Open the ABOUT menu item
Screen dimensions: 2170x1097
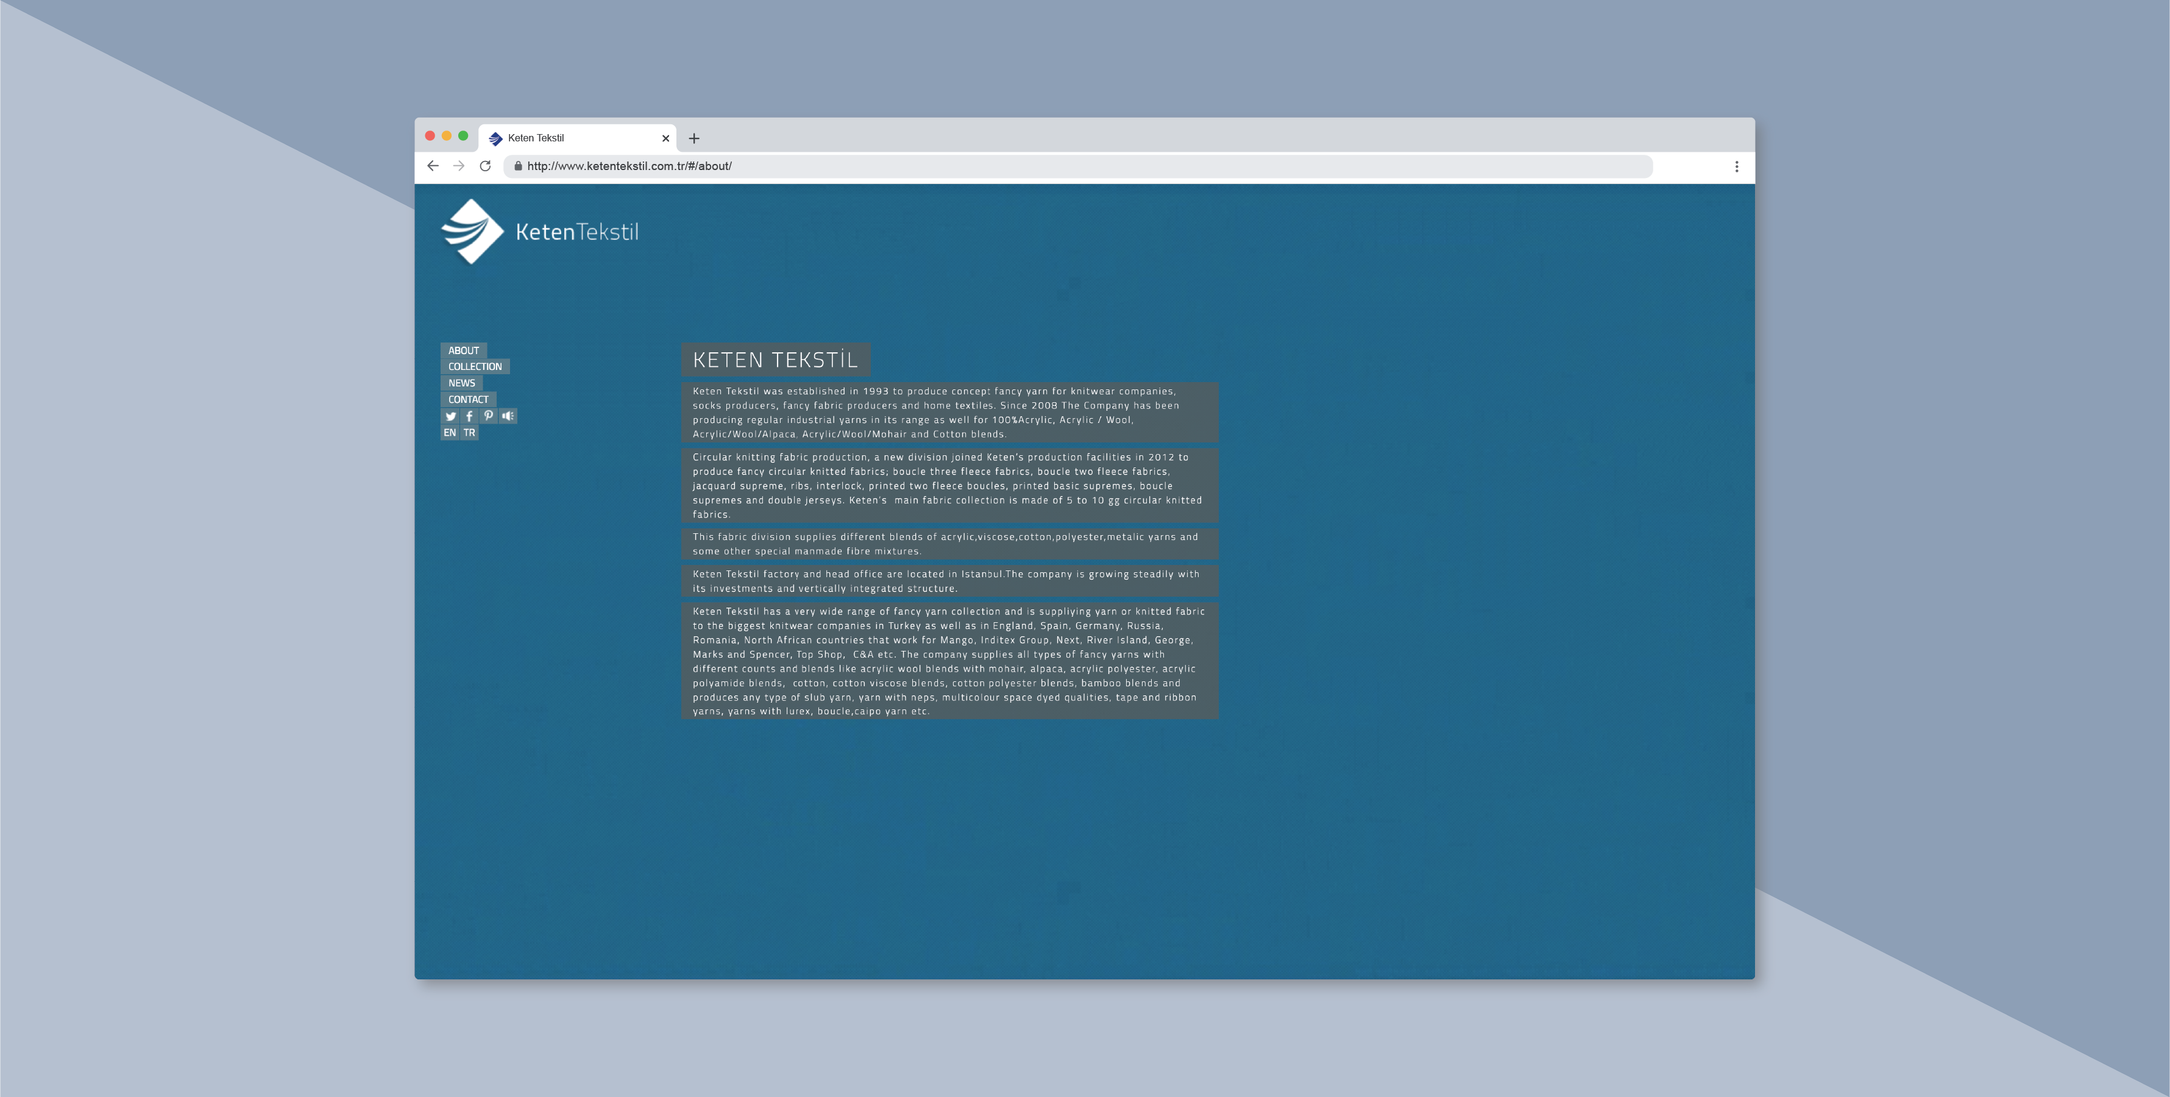tap(463, 350)
